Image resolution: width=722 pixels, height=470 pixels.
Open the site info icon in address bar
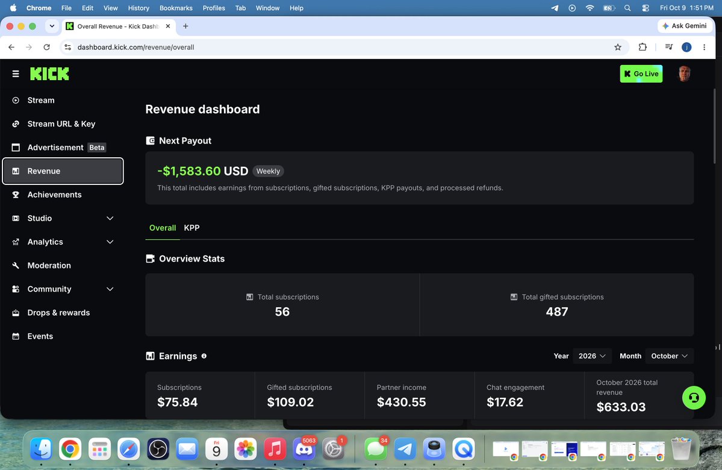coord(67,47)
